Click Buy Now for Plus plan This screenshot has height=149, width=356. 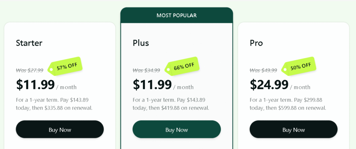click(x=177, y=129)
